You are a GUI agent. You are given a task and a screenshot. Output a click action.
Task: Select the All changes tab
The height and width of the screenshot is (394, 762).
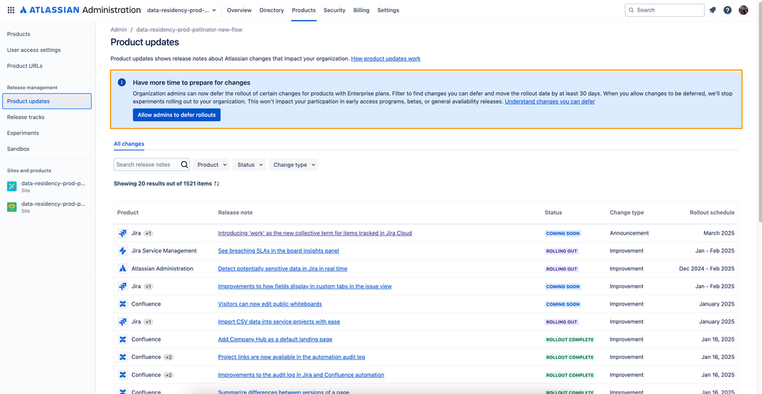coord(129,144)
